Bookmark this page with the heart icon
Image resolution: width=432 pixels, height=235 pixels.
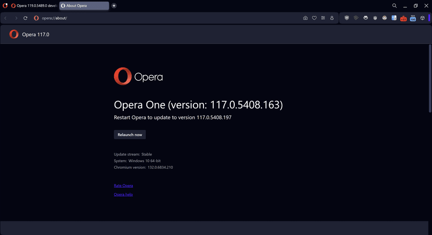pos(314,18)
